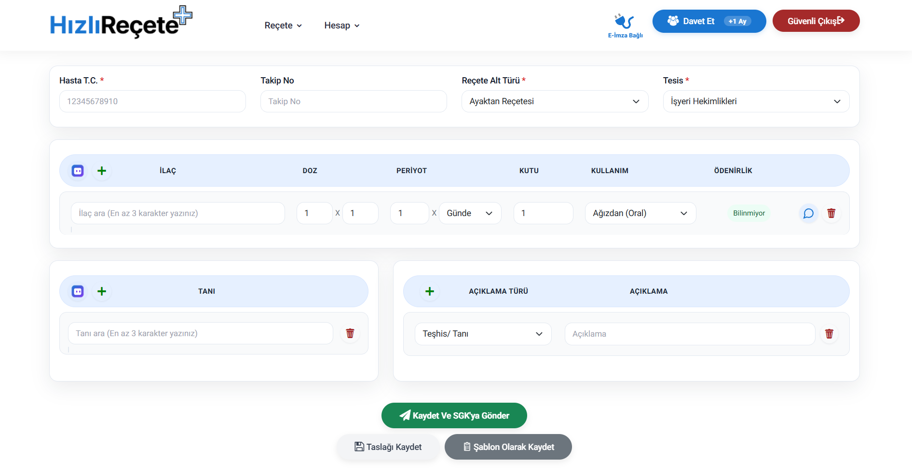Click the ÖDENİRLİK column header

pos(733,171)
